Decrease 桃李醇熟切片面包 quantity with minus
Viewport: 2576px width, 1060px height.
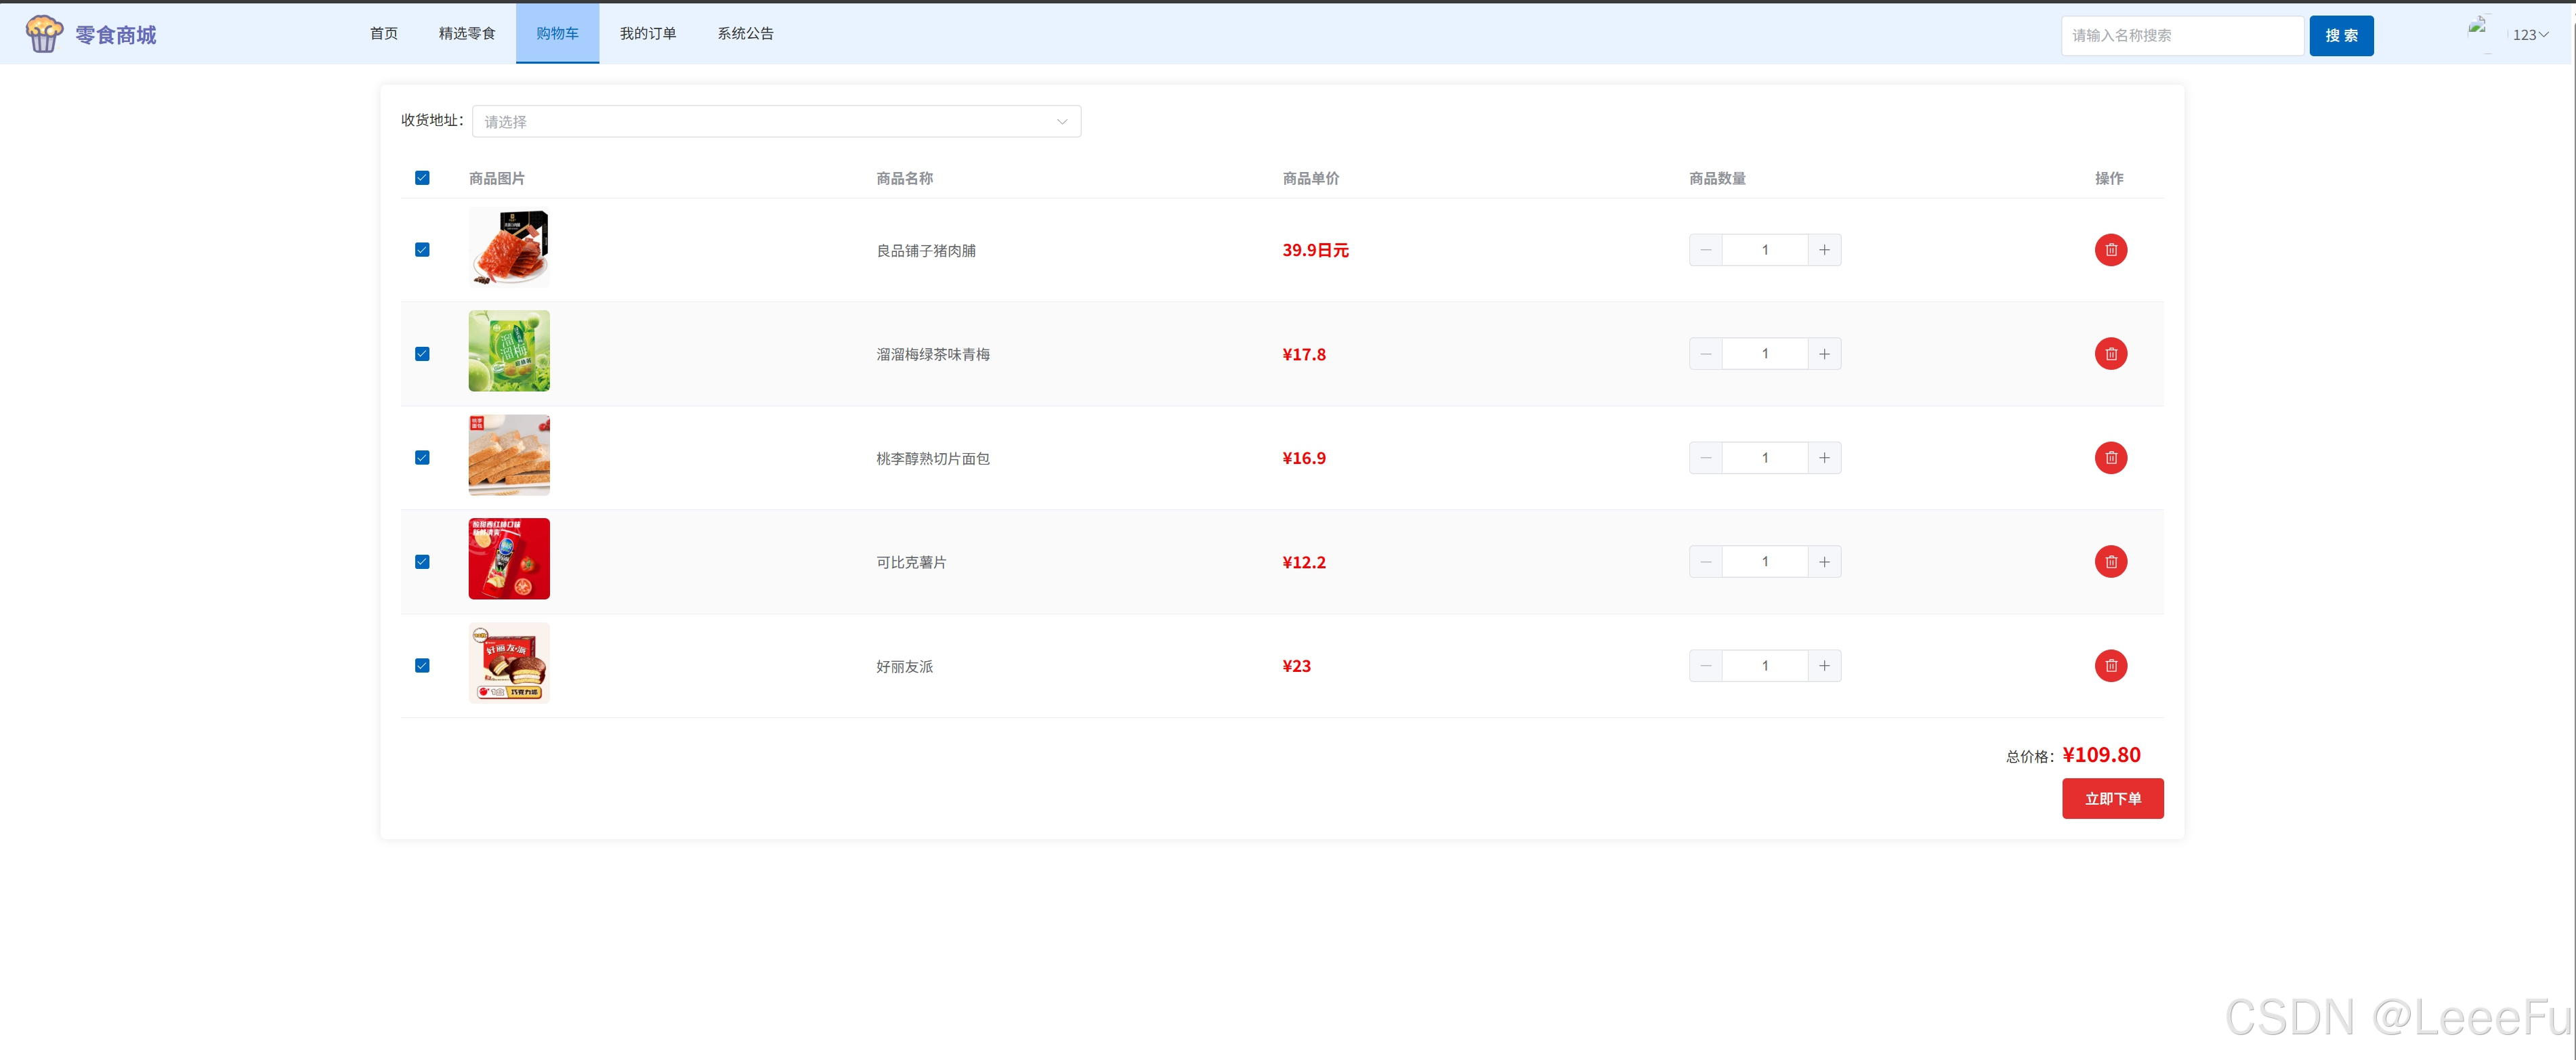pyautogui.click(x=1706, y=458)
